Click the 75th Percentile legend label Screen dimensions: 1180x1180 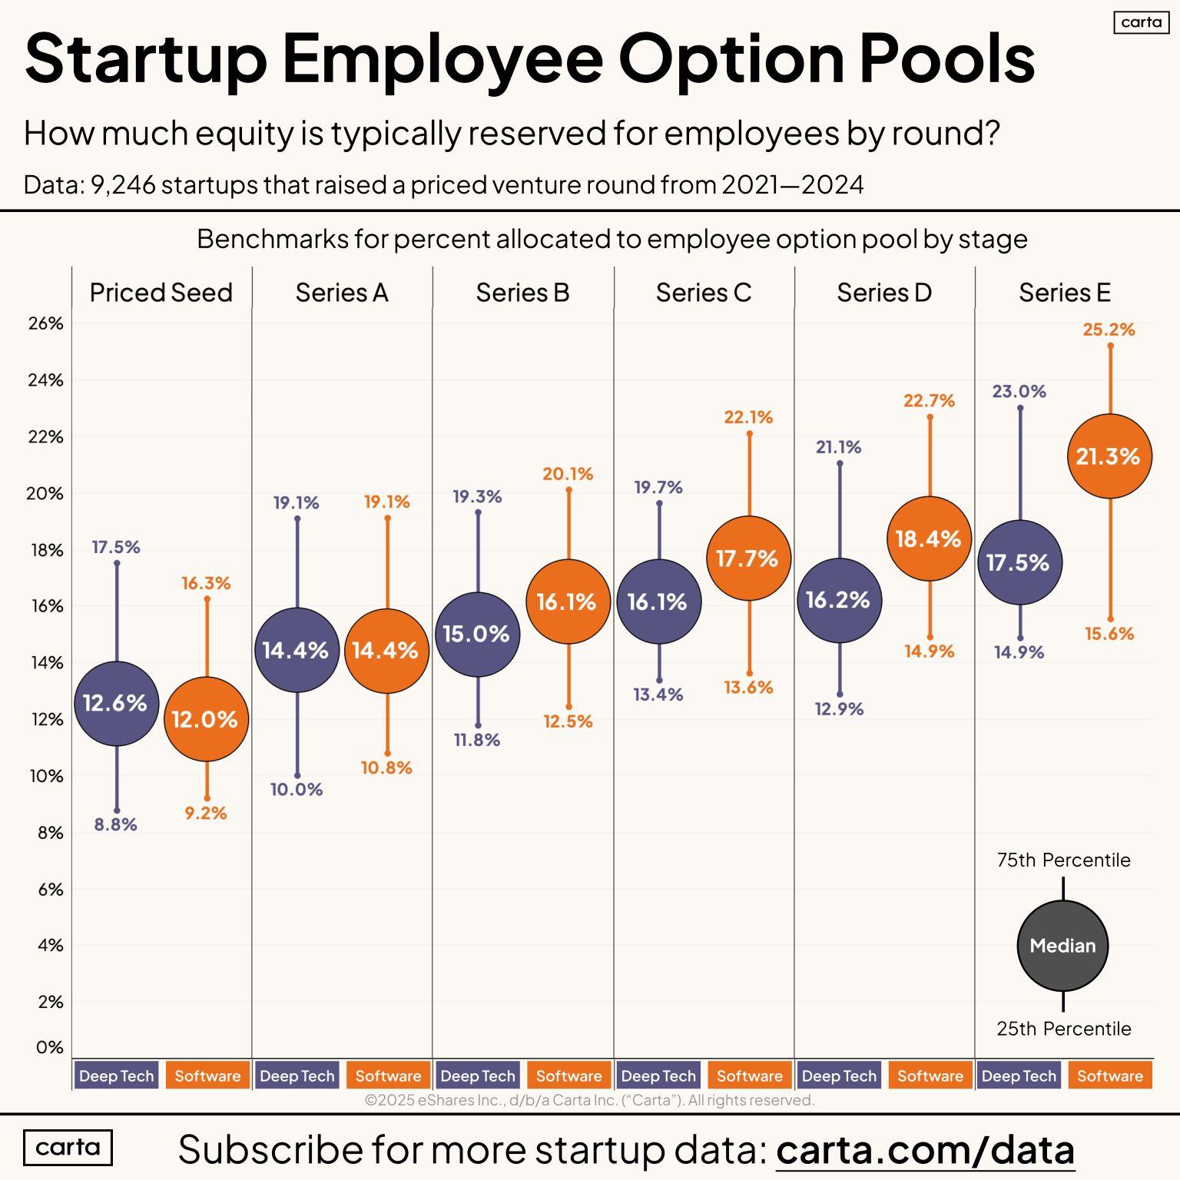coord(1063,860)
